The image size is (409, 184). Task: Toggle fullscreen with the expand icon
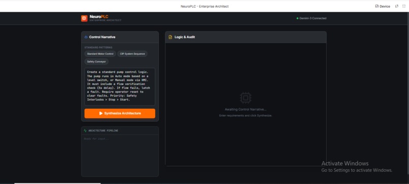pos(404,6)
